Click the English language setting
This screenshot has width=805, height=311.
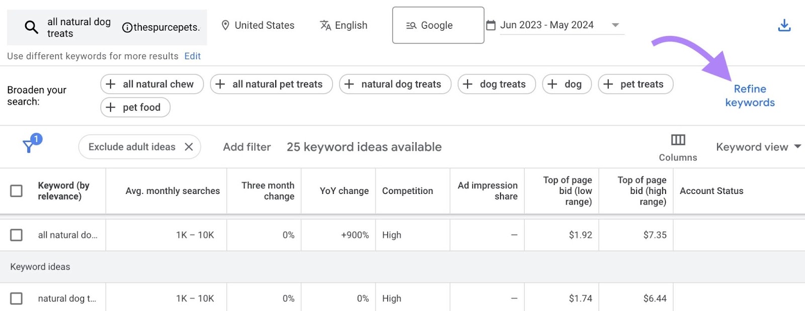[x=344, y=25]
